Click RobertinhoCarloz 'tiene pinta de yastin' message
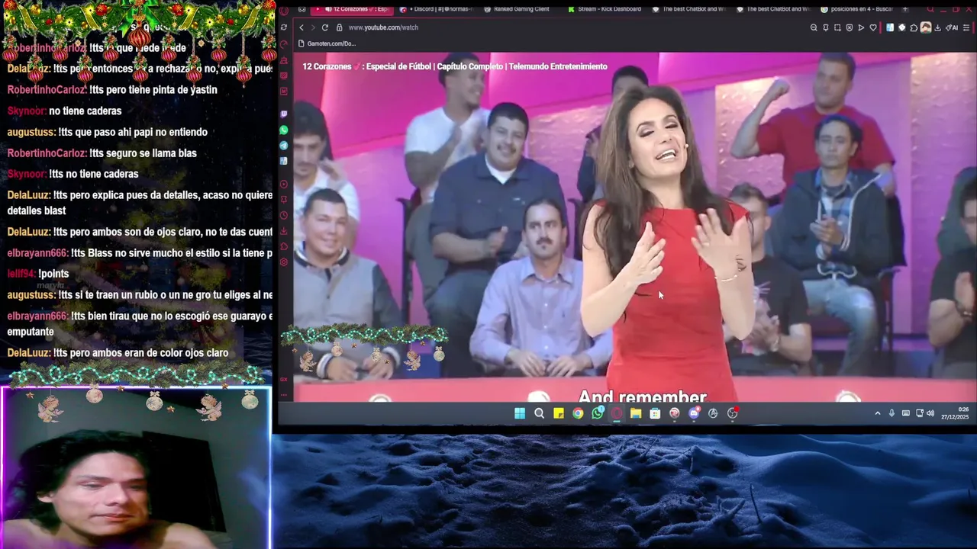The width and height of the screenshot is (977, 549). click(x=112, y=89)
